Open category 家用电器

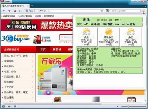click(9, 61)
